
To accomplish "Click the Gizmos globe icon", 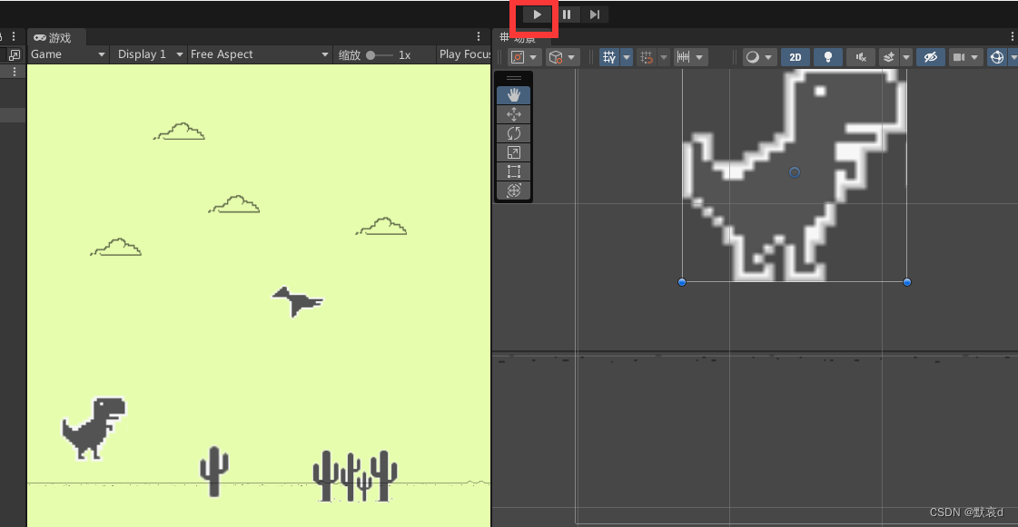I will 996,57.
